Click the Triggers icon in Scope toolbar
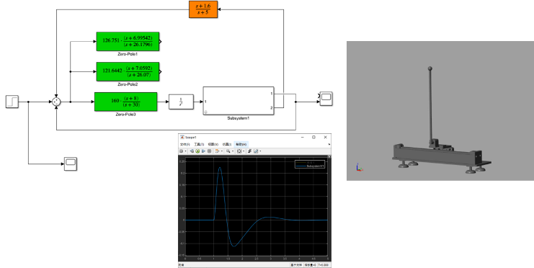The image size is (534, 268). point(249,151)
